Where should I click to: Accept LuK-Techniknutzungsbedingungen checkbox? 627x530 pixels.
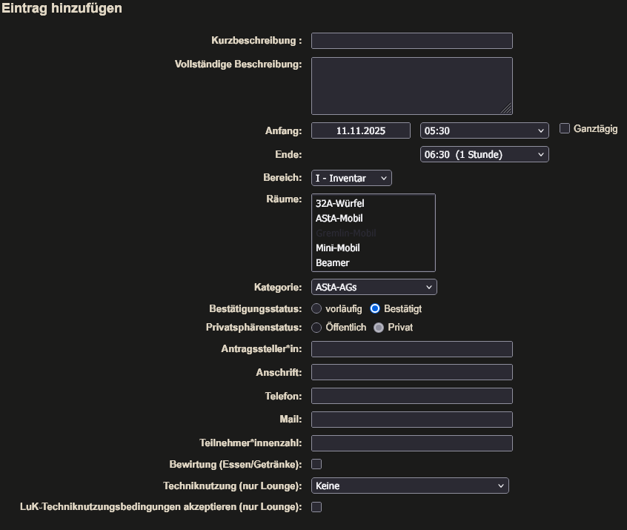click(316, 507)
